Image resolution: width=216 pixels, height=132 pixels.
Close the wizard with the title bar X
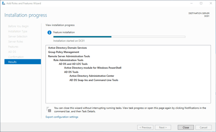tap(211, 3)
